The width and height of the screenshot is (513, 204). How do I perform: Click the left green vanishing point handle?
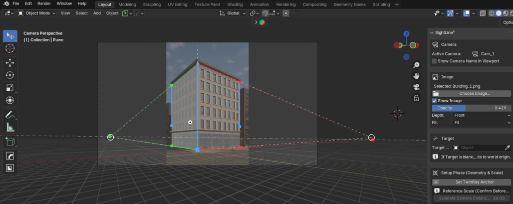click(x=111, y=137)
